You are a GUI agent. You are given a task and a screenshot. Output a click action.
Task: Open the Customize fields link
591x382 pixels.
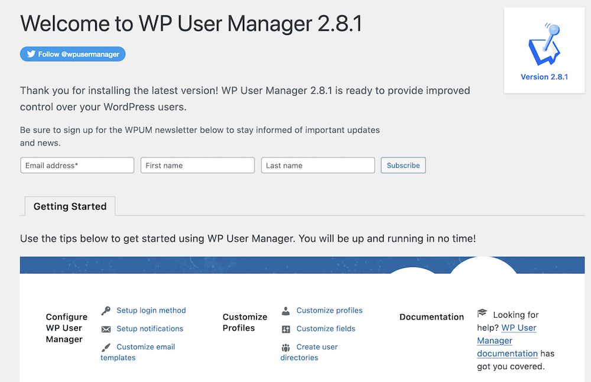[x=326, y=328]
